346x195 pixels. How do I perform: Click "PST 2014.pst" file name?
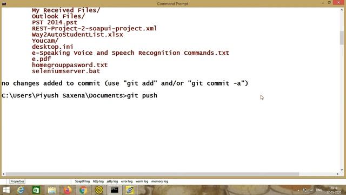coord(55,23)
